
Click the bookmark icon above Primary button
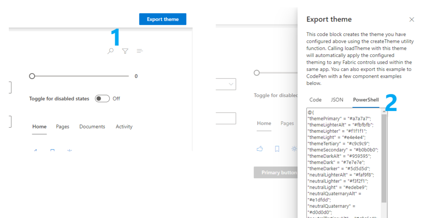[277, 149]
